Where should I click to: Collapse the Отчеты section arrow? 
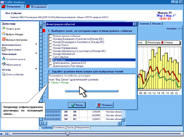tap(36, 69)
